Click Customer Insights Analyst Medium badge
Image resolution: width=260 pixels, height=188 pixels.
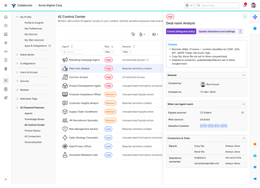110,103
